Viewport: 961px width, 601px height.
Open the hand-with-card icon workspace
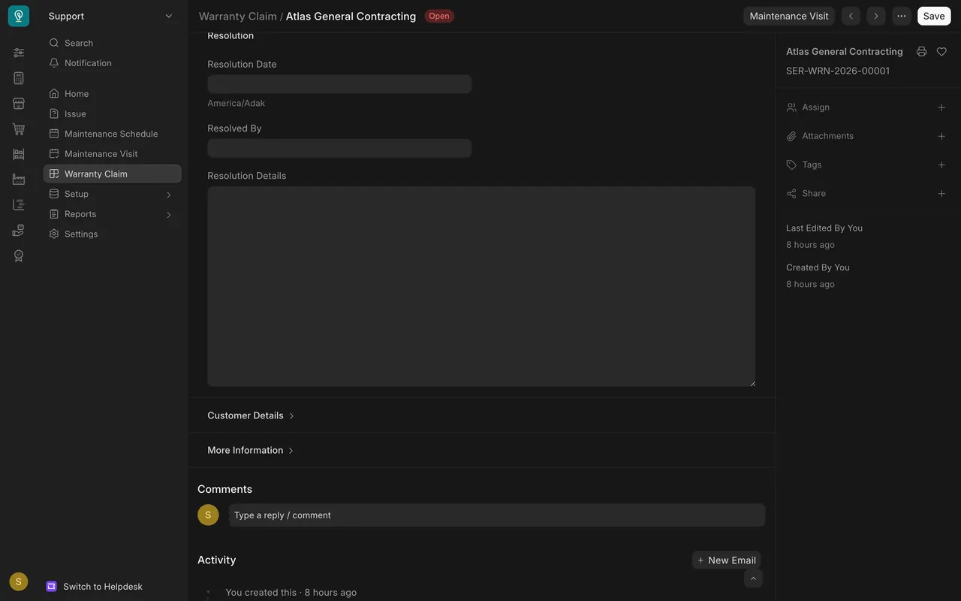tap(19, 231)
